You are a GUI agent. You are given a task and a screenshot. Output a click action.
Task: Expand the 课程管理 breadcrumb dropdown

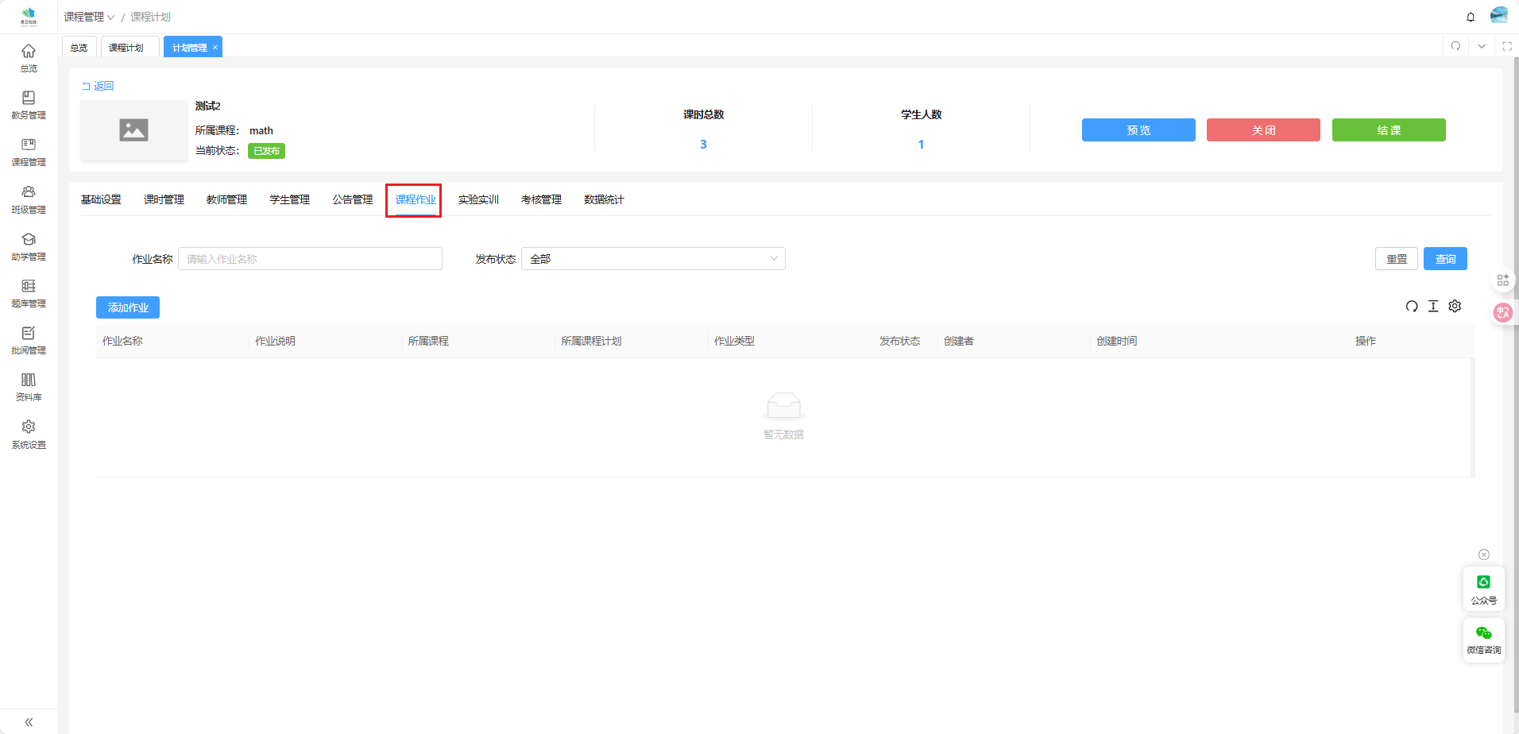[89, 17]
